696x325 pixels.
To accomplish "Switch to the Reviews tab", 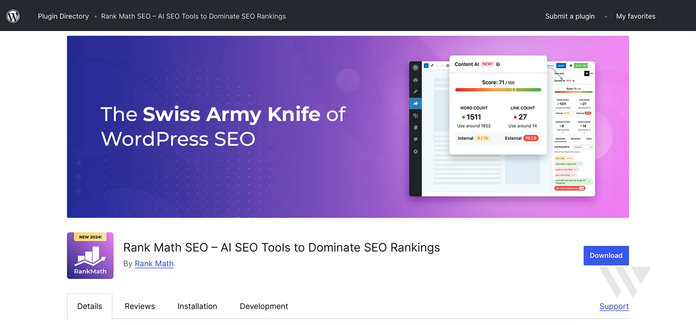I will (x=140, y=306).
